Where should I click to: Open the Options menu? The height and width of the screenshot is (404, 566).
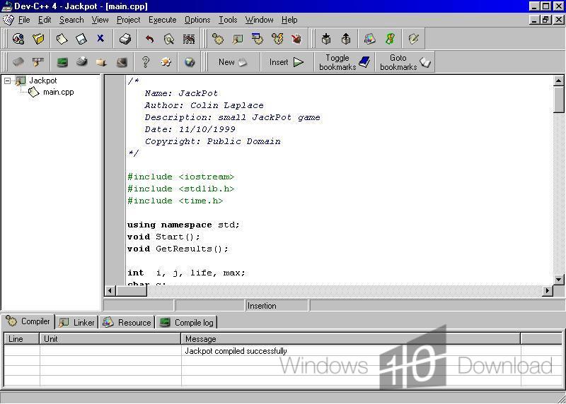coord(197,20)
